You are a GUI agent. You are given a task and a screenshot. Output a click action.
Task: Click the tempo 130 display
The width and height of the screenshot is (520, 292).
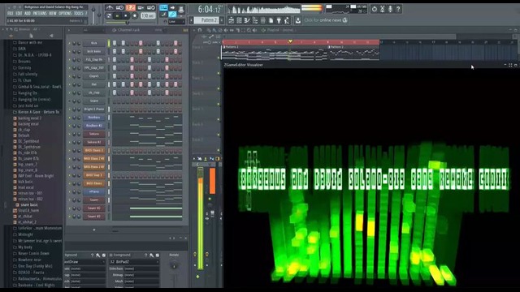point(148,15)
